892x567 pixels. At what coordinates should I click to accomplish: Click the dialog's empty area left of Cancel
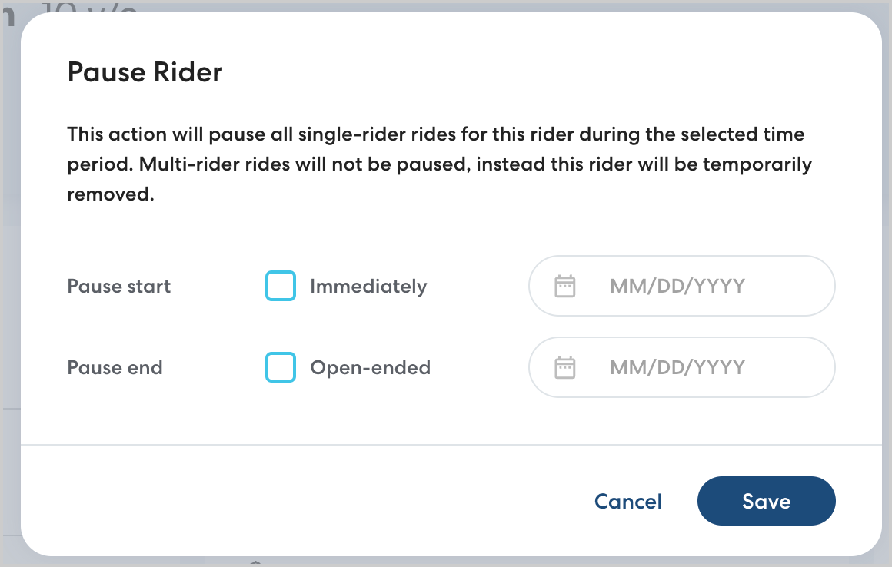[x=308, y=502]
